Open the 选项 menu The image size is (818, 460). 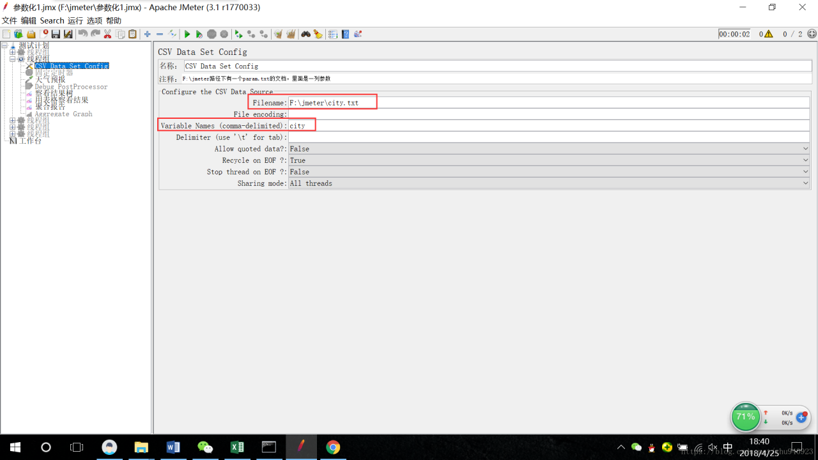95,20
